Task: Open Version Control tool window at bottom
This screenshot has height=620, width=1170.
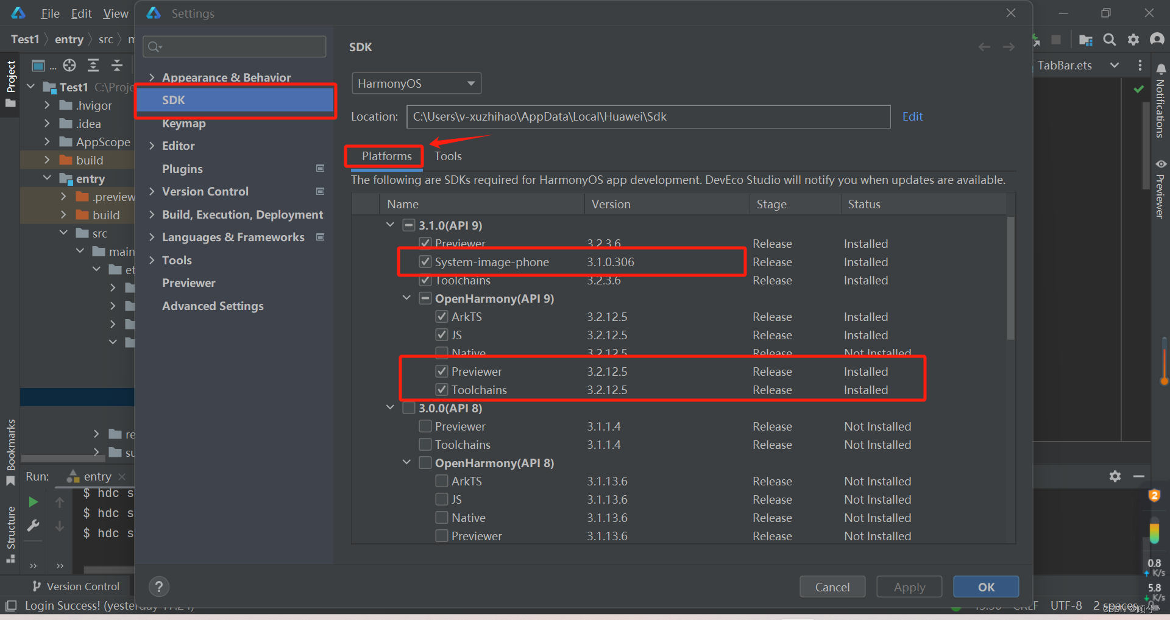Action: coord(76,586)
